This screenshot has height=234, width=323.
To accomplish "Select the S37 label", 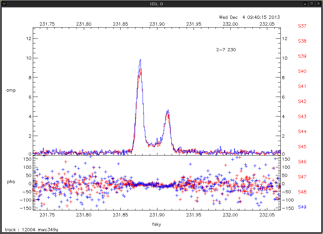I will (x=302, y=26).
